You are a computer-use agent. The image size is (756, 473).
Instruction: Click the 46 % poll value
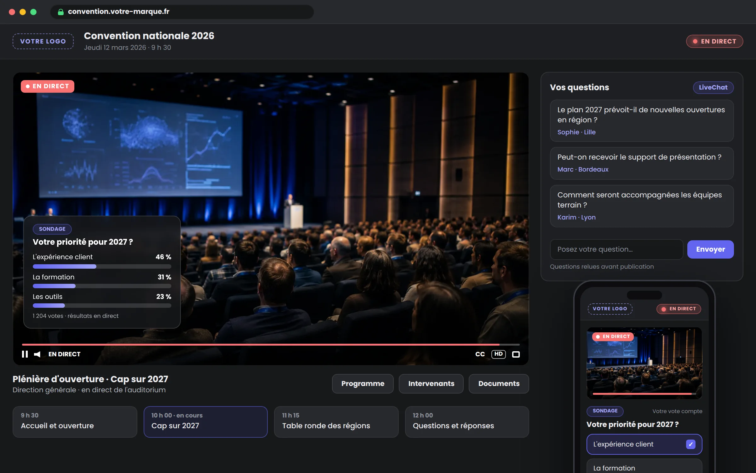(x=163, y=257)
